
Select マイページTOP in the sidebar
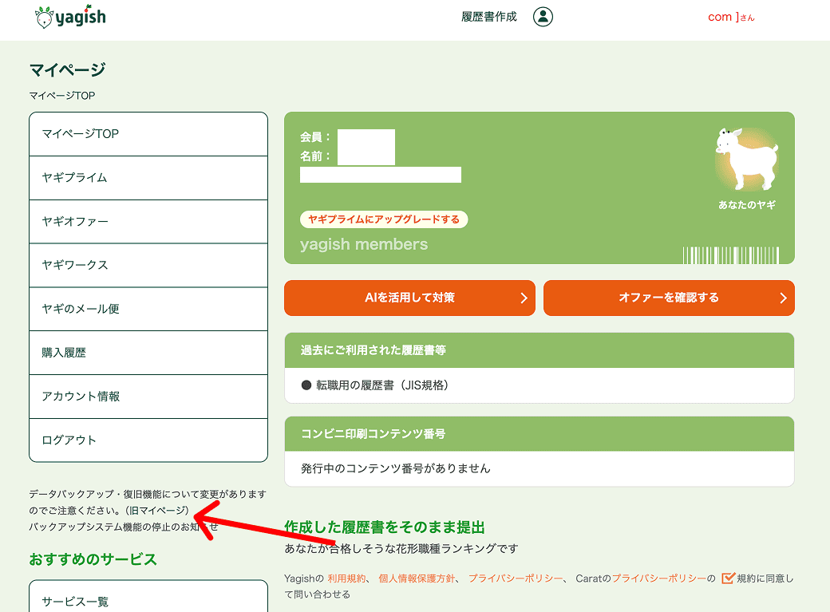click(x=148, y=134)
